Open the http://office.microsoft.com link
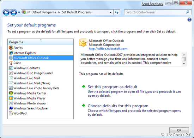 [108, 49]
